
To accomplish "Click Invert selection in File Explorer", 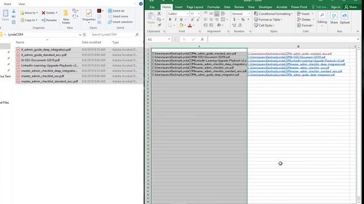I will (x=120, y=22).
